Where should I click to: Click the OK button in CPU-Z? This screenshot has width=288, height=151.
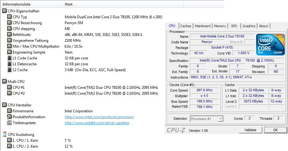275,130
